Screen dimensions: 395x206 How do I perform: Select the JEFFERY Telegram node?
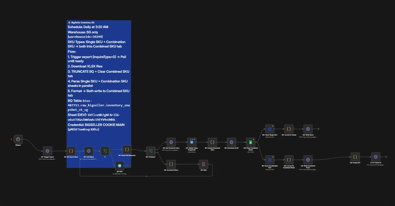120,166
